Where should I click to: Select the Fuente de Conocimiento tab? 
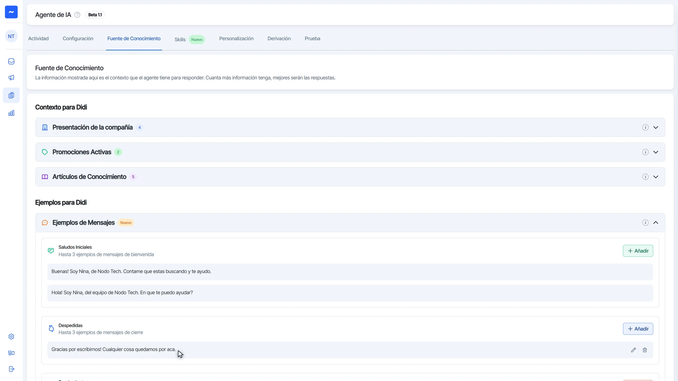[x=134, y=38]
